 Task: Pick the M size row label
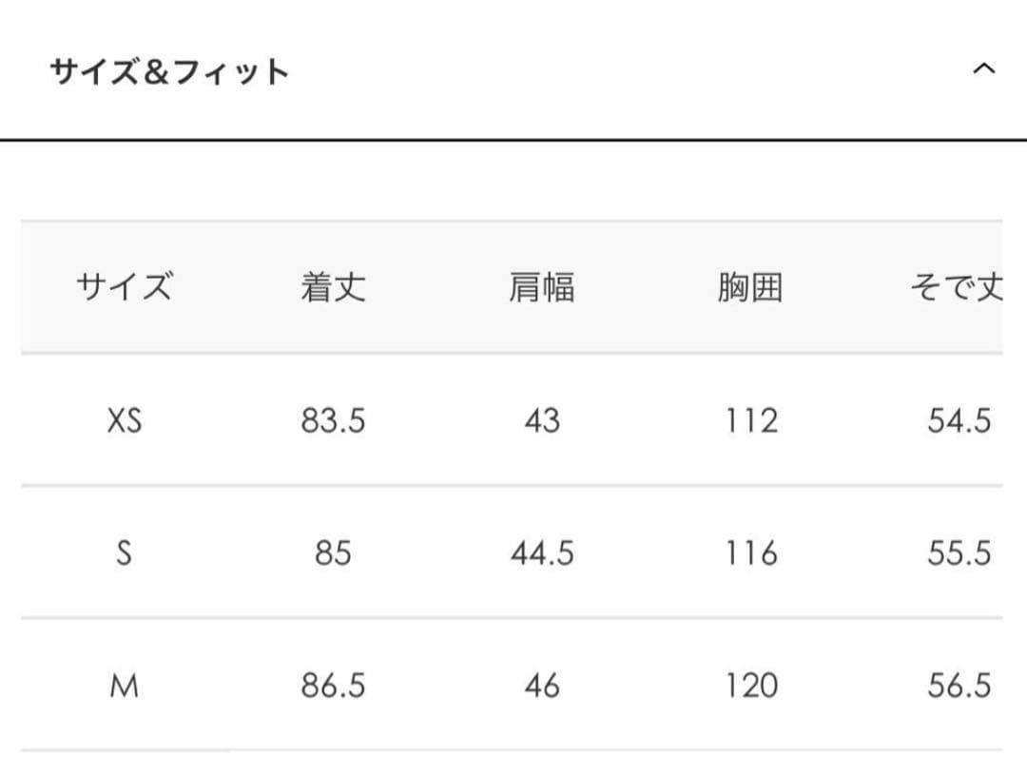[x=125, y=686]
